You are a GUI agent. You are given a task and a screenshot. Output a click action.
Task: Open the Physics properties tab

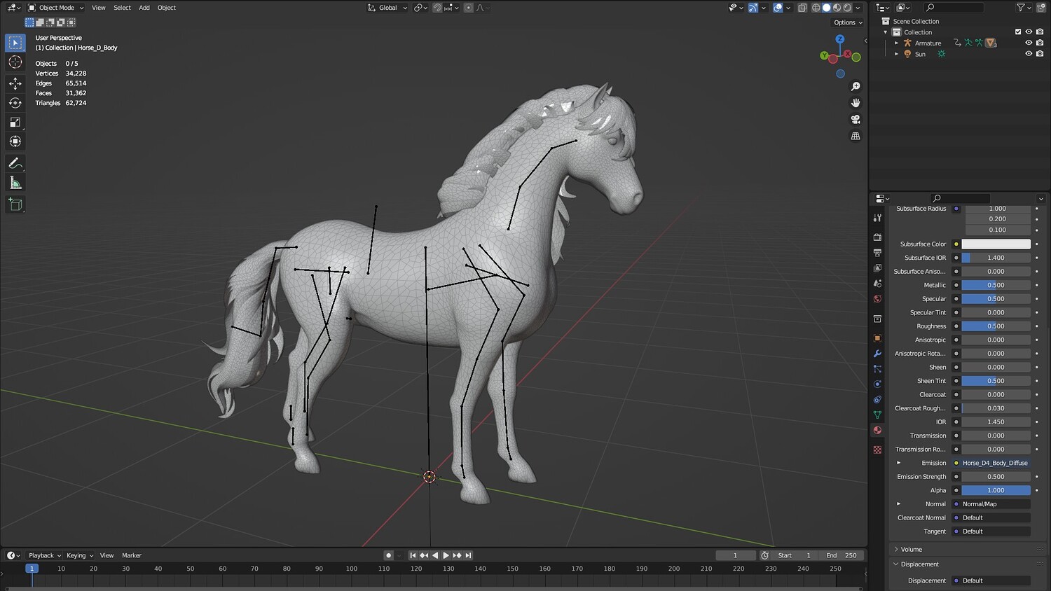(877, 384)
